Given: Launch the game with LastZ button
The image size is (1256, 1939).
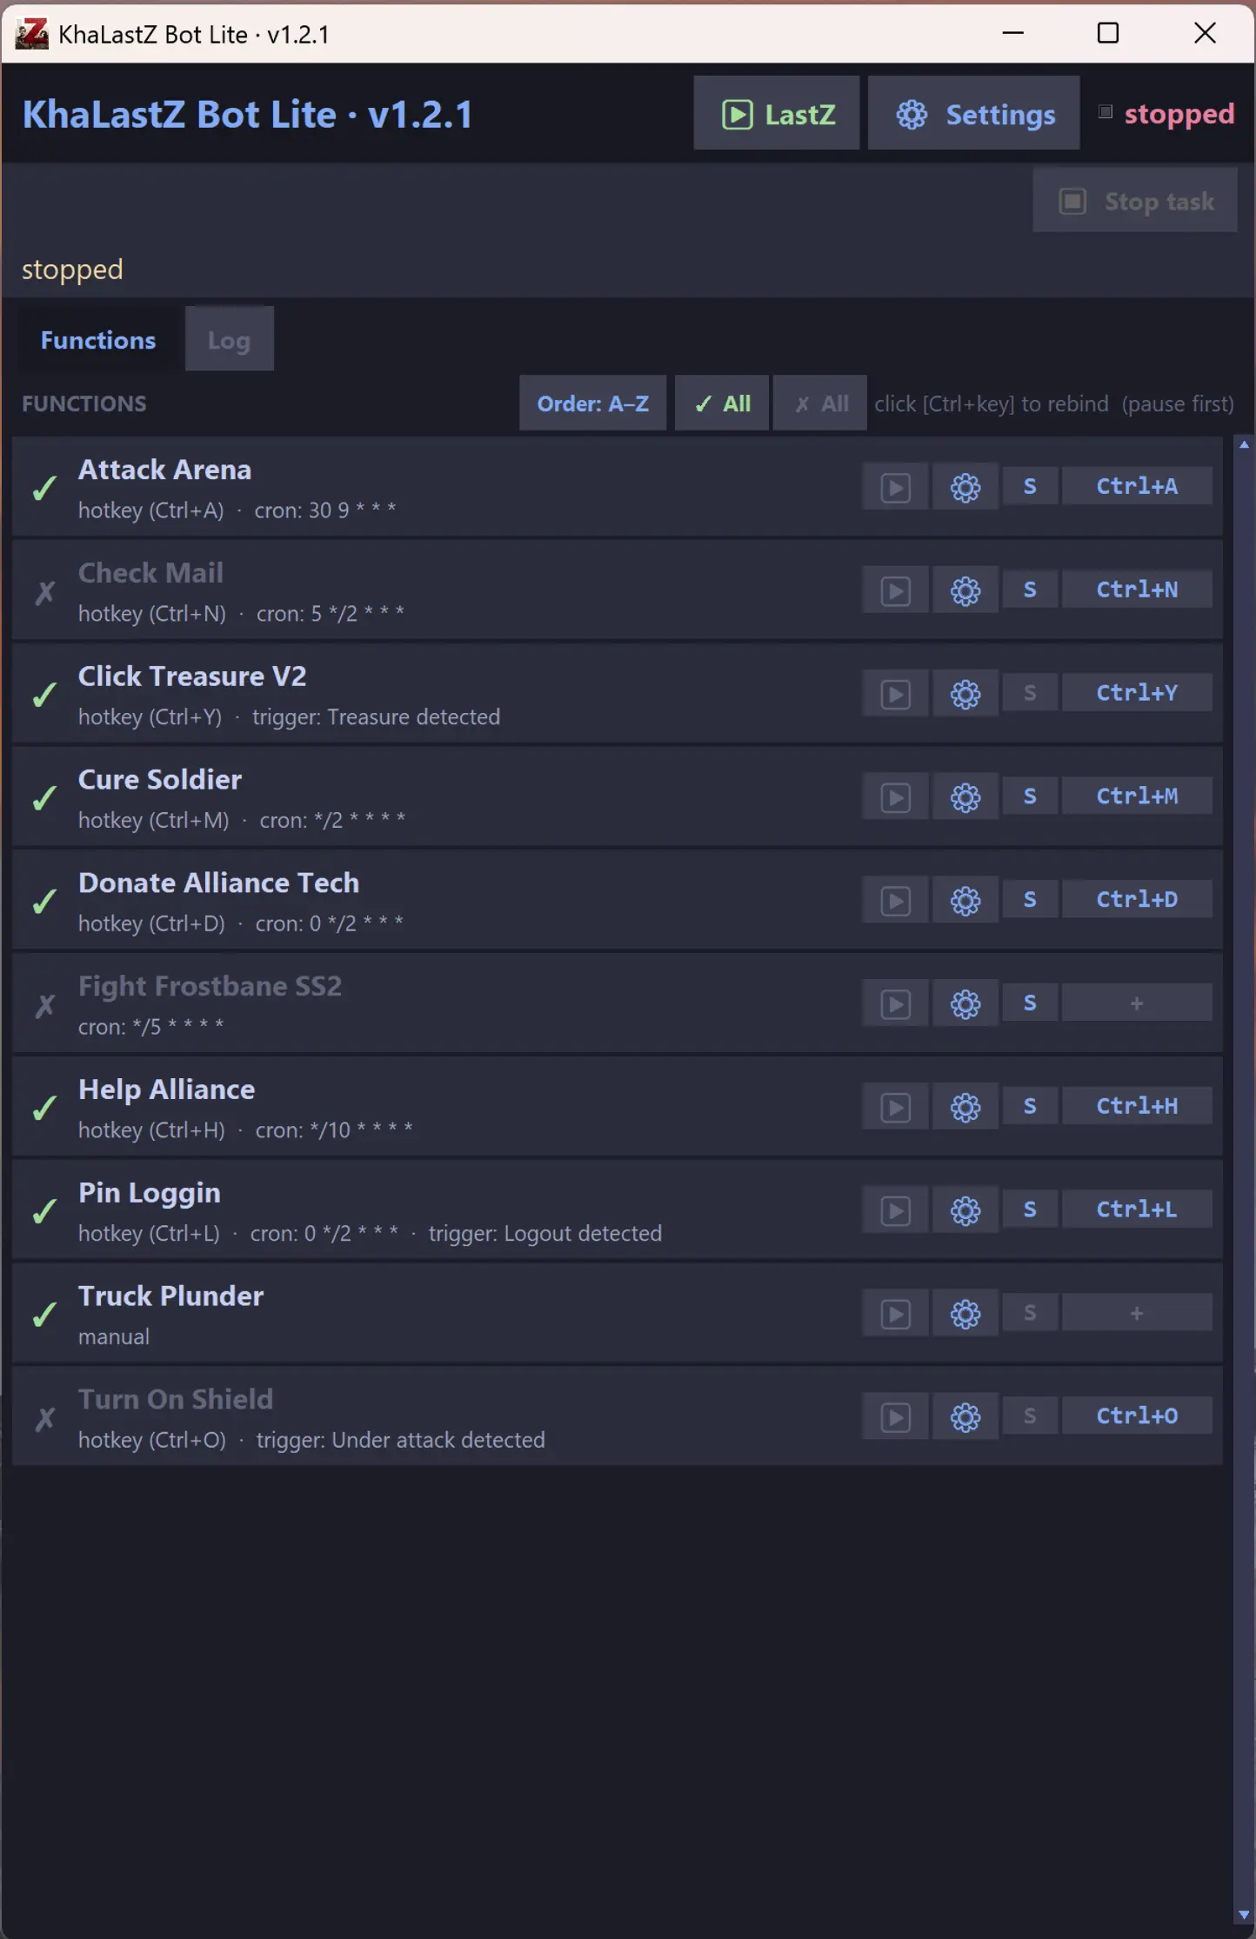Looking at the screenshot, I should coord(777,113).
